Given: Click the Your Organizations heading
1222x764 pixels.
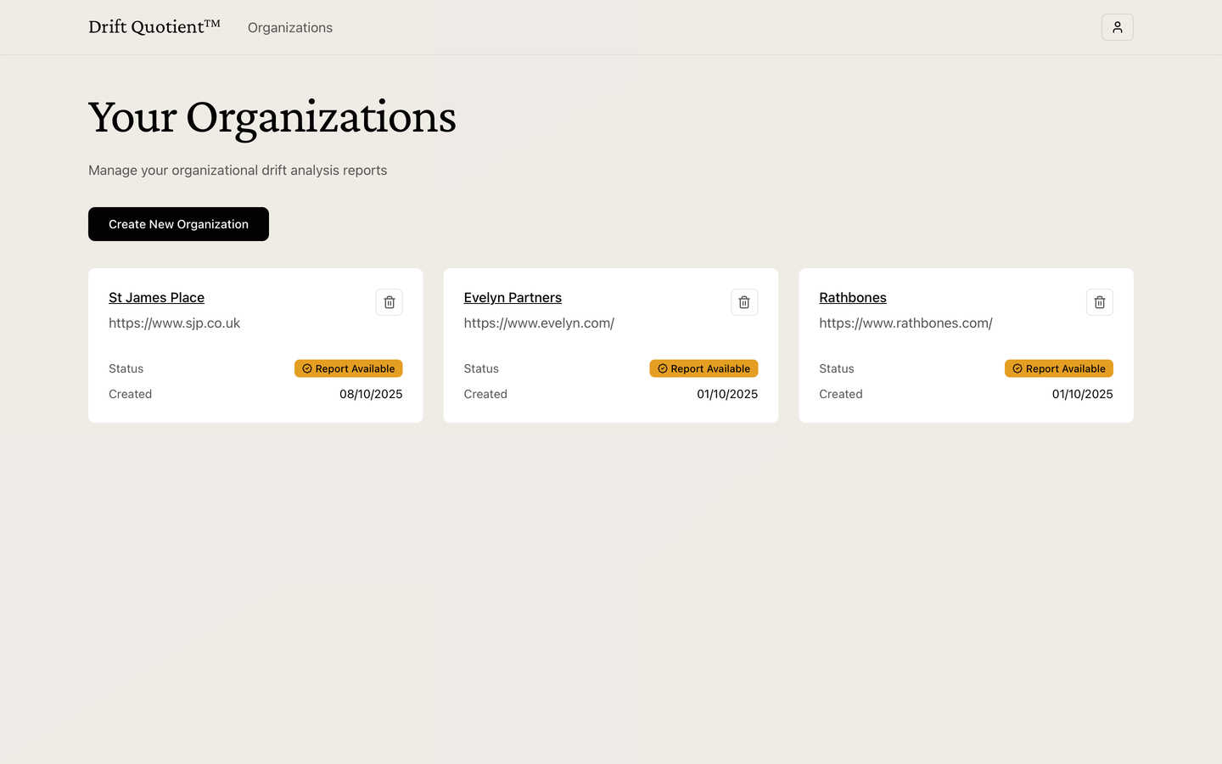Looking at the screenshot, I should [272, 117].
